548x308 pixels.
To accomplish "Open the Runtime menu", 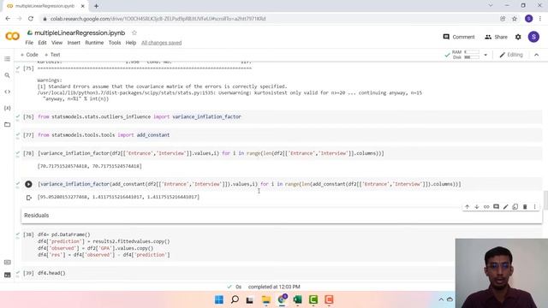I will click(94, 43).
